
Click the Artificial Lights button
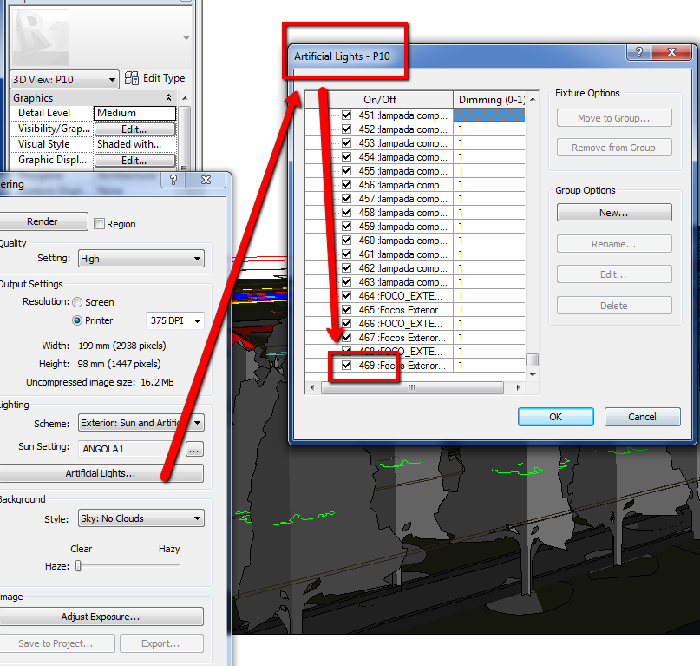click(x=101, y=473)
